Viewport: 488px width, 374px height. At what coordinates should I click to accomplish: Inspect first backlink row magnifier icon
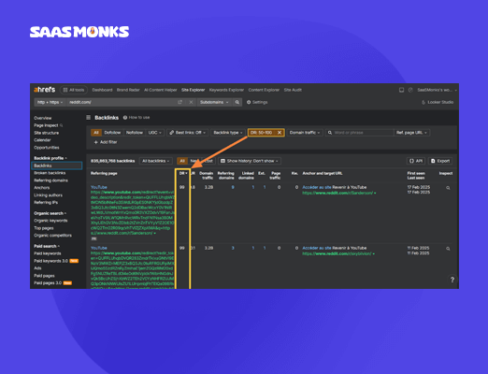pos(448,188)
